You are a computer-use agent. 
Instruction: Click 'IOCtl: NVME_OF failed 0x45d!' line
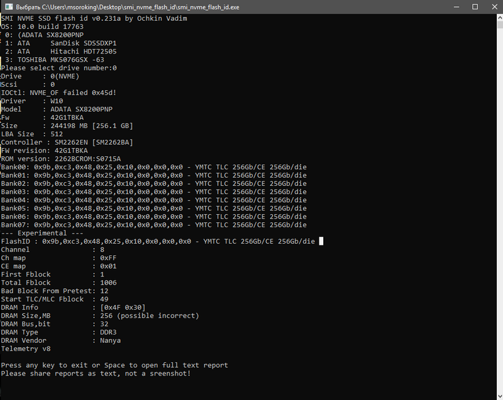click(58, 93)
